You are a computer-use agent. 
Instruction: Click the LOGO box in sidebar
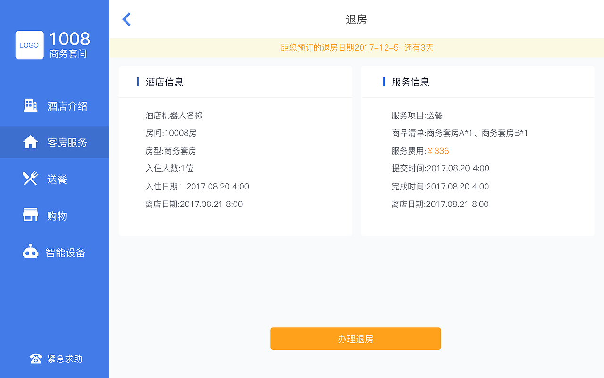pyautogui.click(x=29, y=45)
